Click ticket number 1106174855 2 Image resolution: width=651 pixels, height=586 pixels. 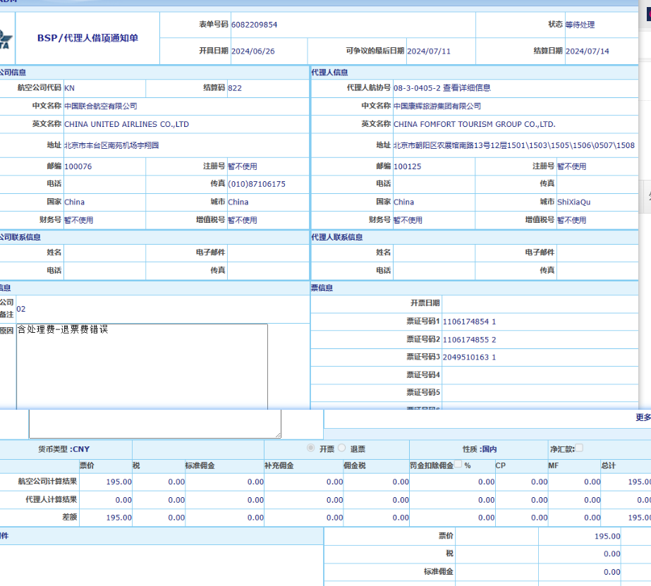[x=469, y=340]
